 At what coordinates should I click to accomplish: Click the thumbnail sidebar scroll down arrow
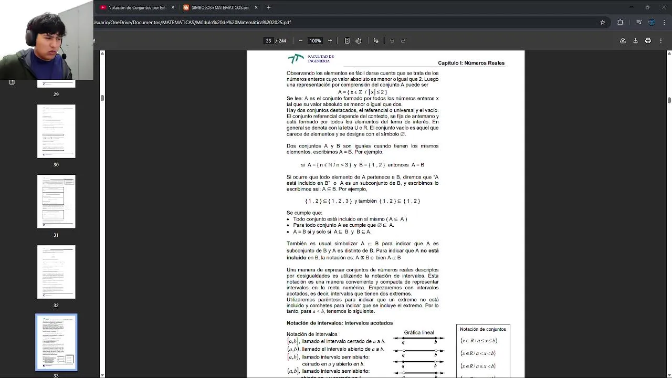click(102, 375)
